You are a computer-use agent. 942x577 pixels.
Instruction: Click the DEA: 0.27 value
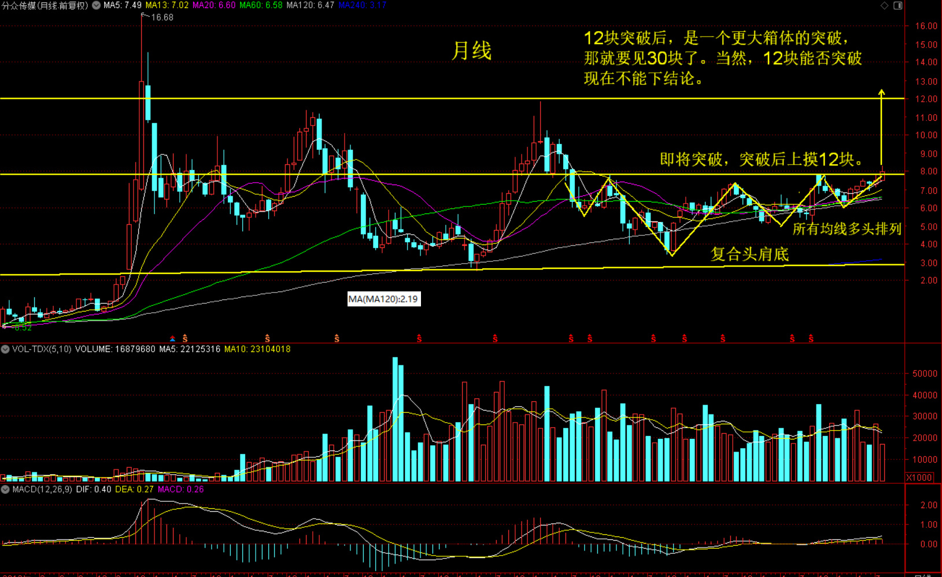click(134, 489)
